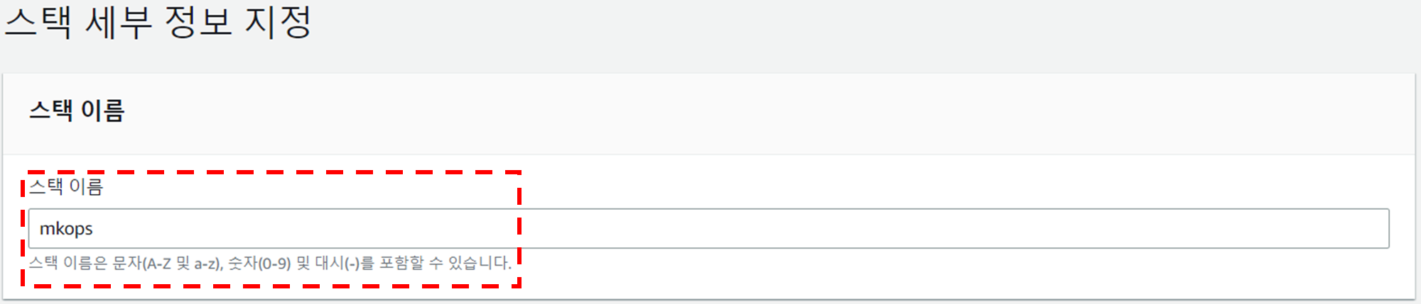Click the '(A-Z 및 a-z)' part of the hint
This screenshot has width=1421, height=304.
pos(183,264)
